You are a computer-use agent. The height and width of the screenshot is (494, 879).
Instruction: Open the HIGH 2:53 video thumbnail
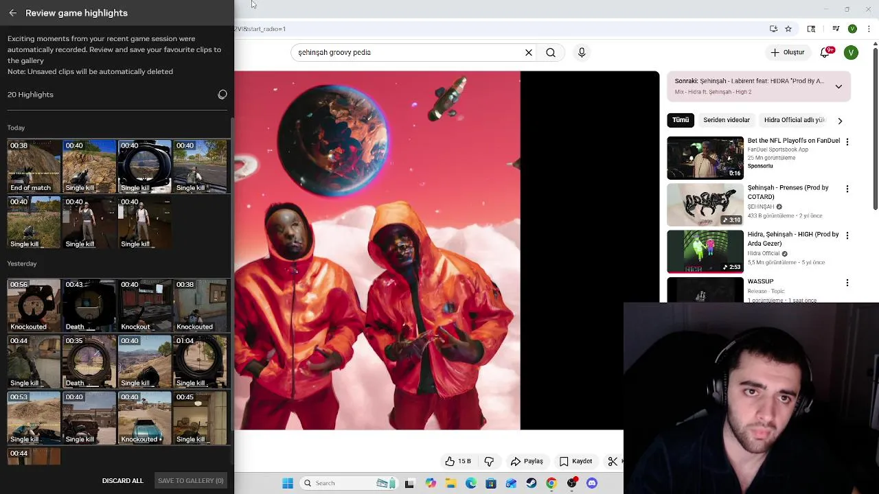click(705, 251)
